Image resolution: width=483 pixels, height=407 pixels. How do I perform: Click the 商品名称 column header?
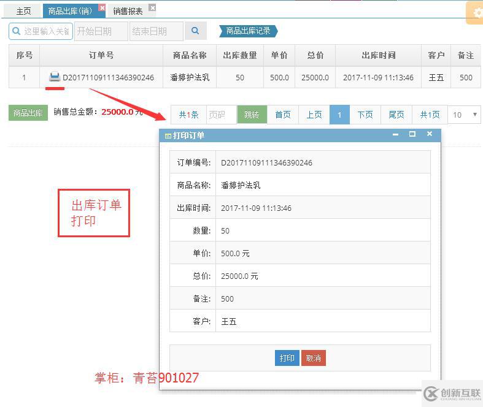coord(190,55)
